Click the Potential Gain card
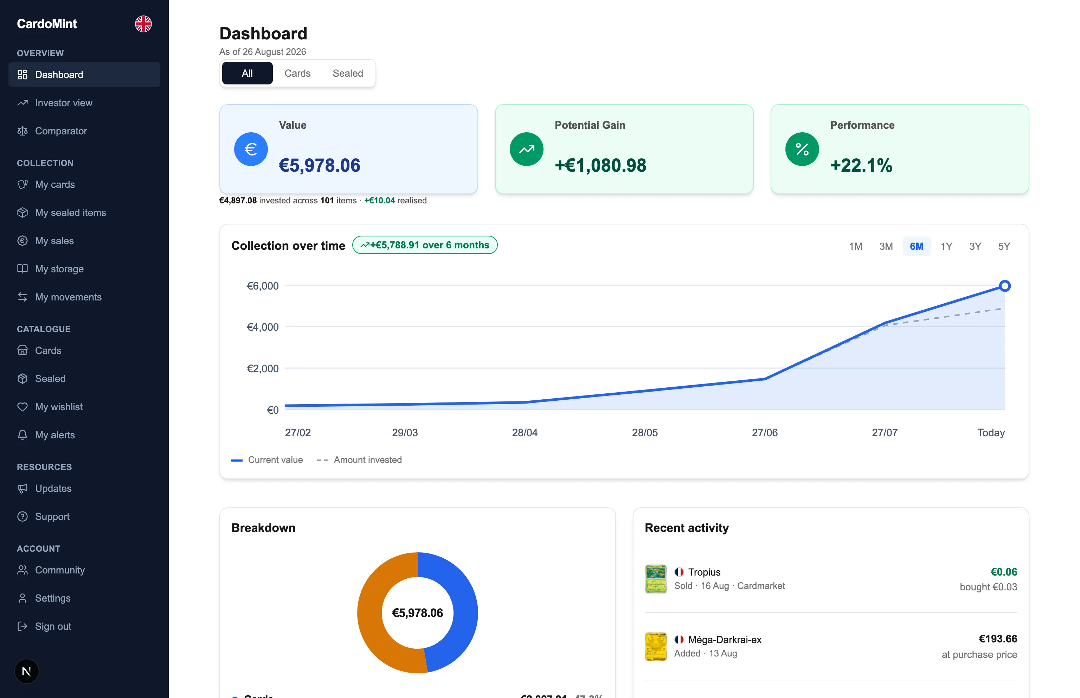The image size is (1080, 698). coord(624,149)
